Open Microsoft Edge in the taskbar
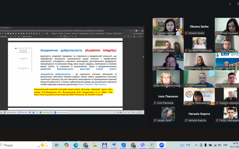 pos(76,145)
